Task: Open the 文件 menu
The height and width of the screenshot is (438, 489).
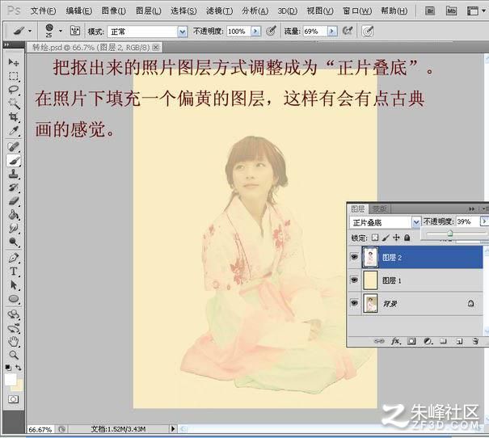Action: pos(43,11)
